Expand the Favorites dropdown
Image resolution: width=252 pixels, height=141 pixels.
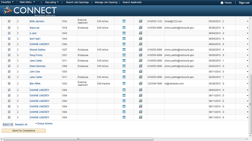pos(7,2)
